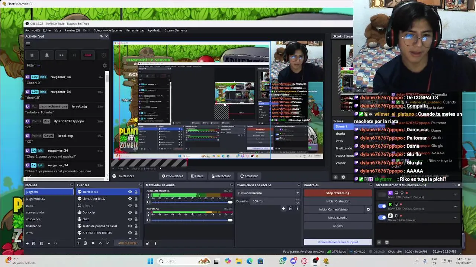
Task: Open the StreamElements menu
Action: tap(176, 30)
